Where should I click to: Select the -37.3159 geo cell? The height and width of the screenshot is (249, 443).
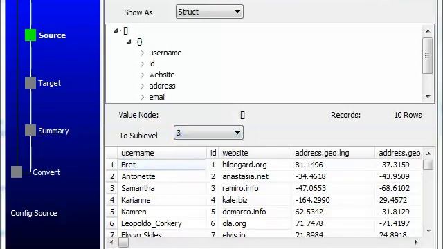(399, 165)
